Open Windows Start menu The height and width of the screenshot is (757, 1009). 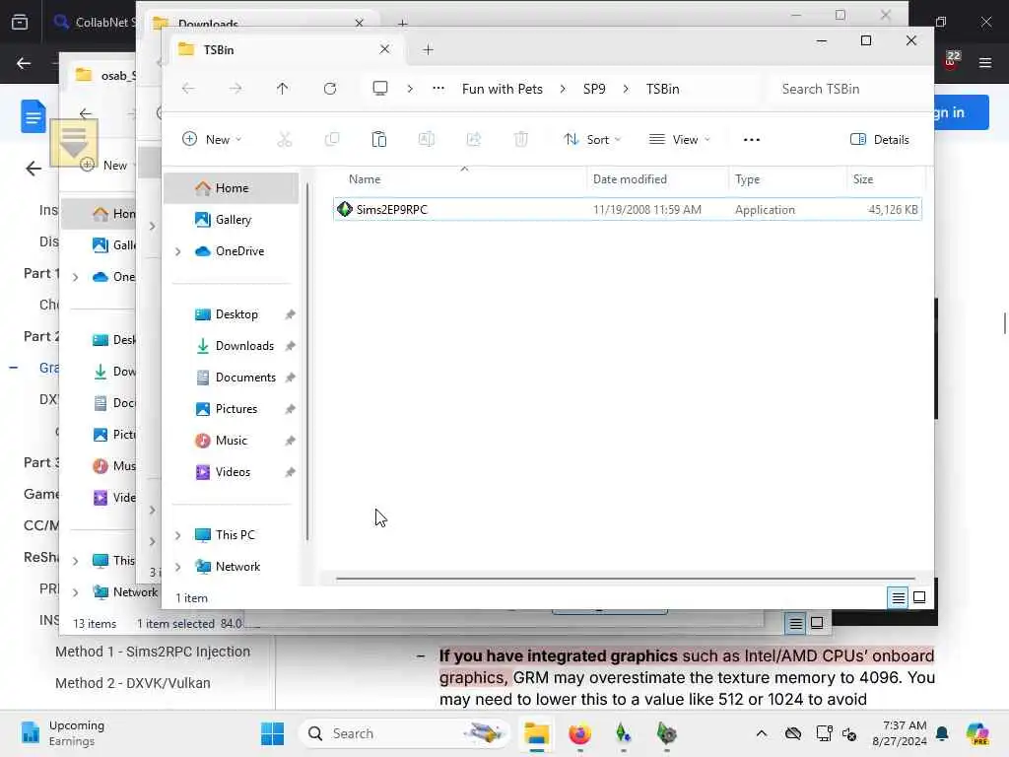tap(272, 733)
